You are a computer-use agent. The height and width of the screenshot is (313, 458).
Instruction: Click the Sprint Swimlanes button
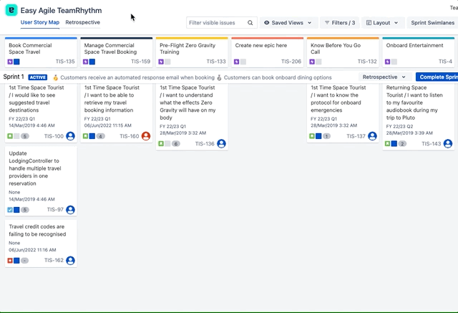(433, 23)
